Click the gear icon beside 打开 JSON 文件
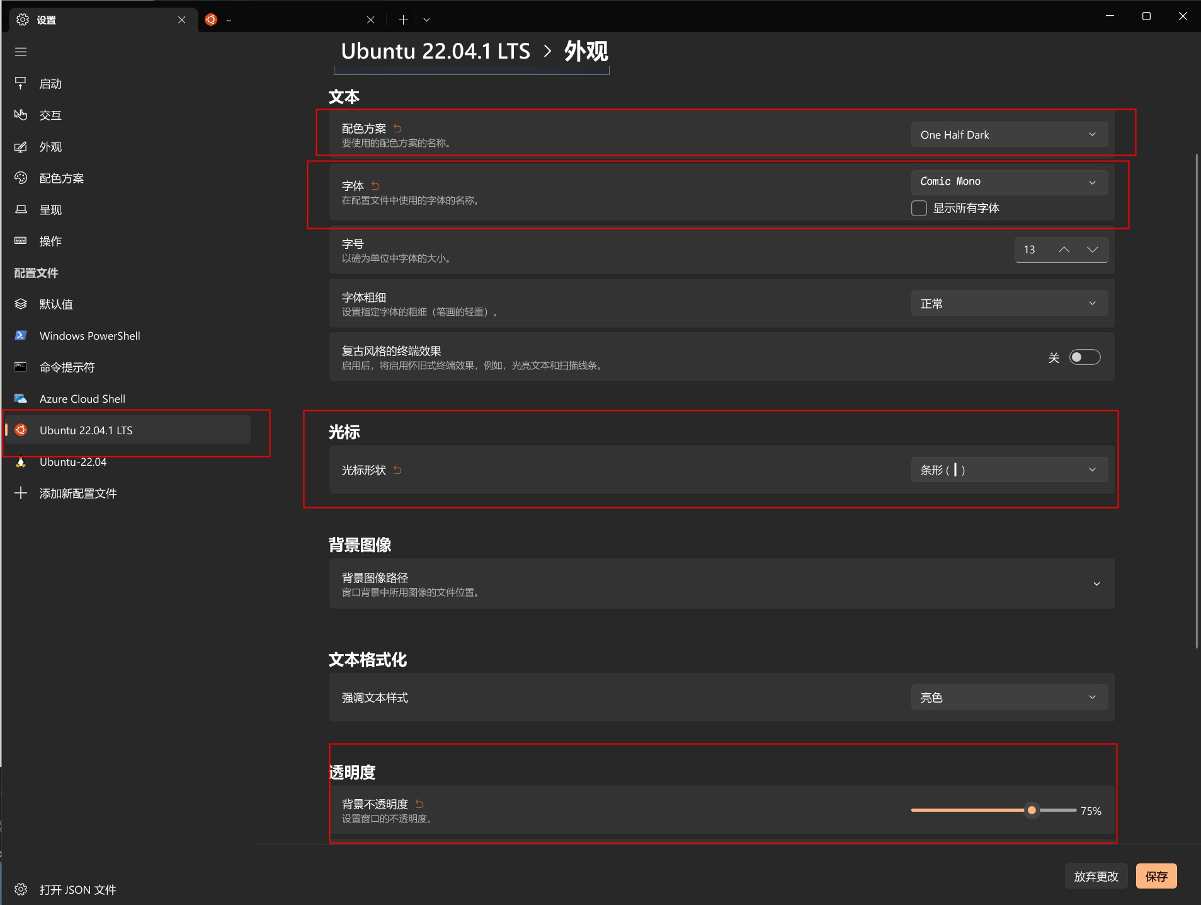Viewport: 1201px width, 905px height. pos(21,889)
